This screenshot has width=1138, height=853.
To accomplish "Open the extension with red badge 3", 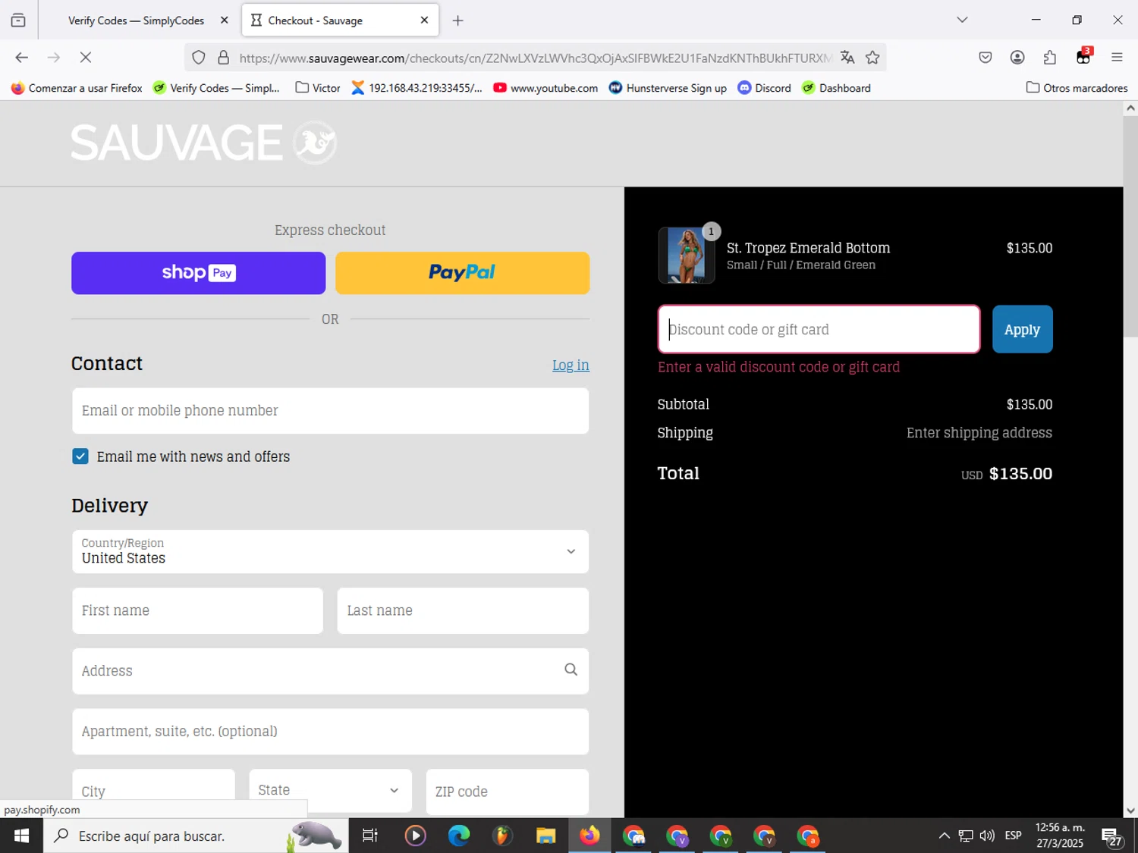I will click(1083, 57).
